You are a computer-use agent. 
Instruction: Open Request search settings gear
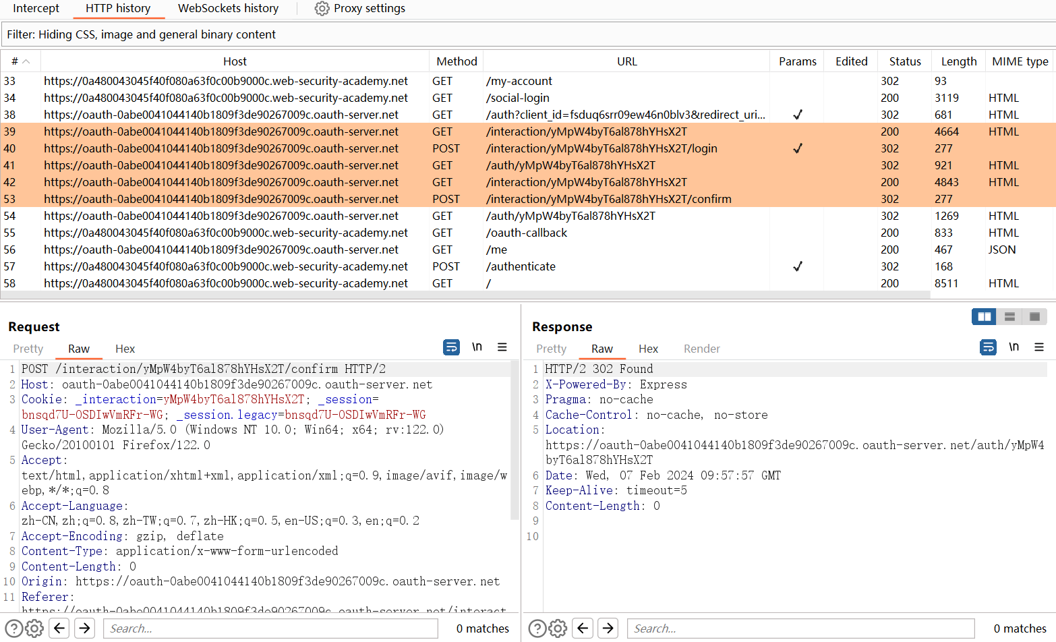34,629
